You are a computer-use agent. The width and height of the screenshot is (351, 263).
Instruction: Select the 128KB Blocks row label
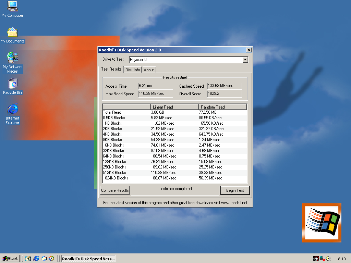[114, 162]
